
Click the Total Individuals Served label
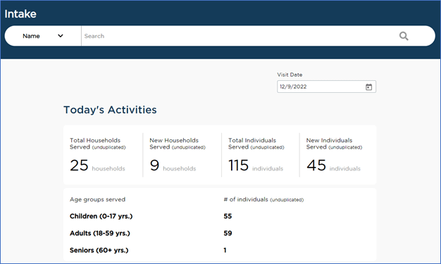pyautogui.click(x=256, y=144)
